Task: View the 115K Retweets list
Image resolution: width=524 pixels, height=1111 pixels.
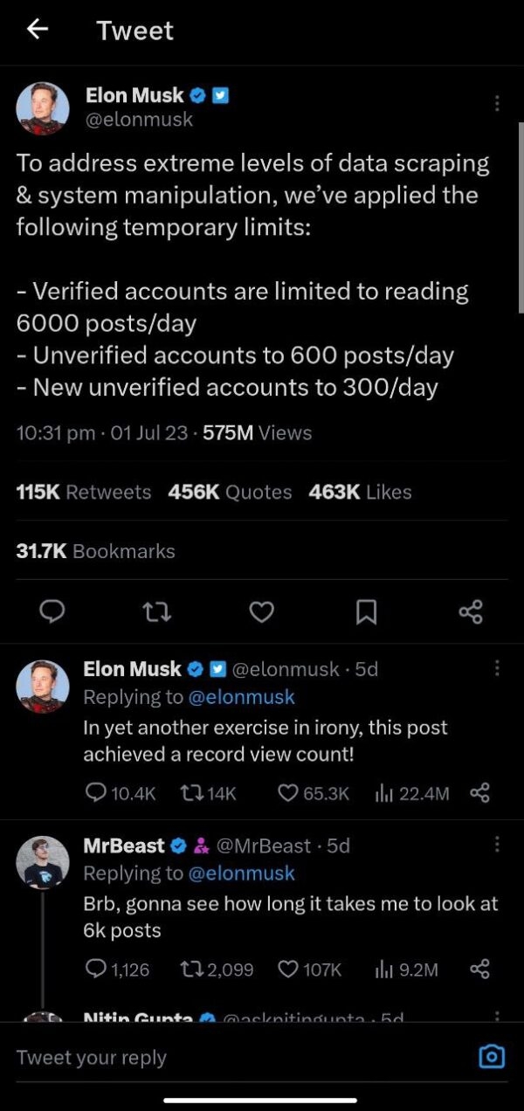Action: tap(84, 493)
